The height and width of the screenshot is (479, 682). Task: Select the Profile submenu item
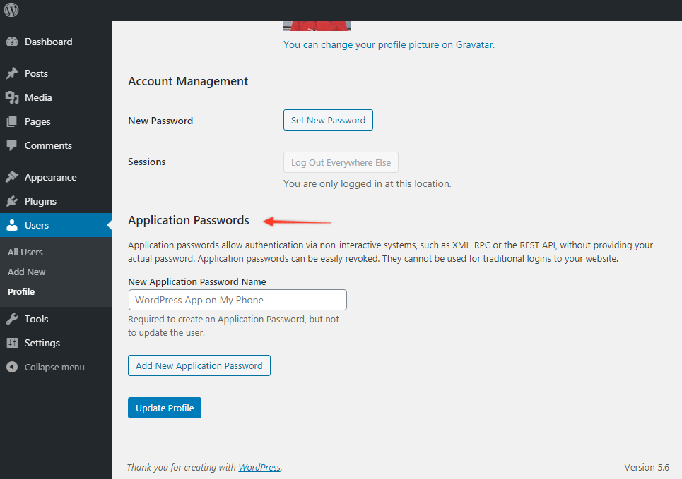click(x=21, y=292)
